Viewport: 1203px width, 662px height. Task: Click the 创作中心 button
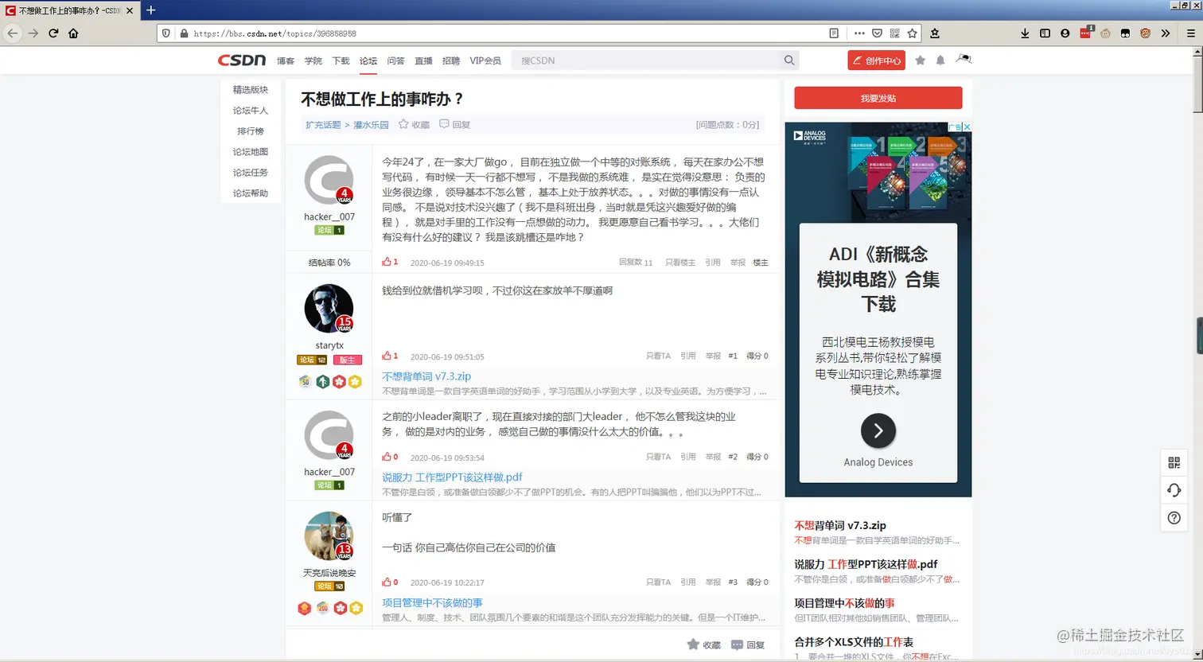pyautogui.click(x=876, y=60)
